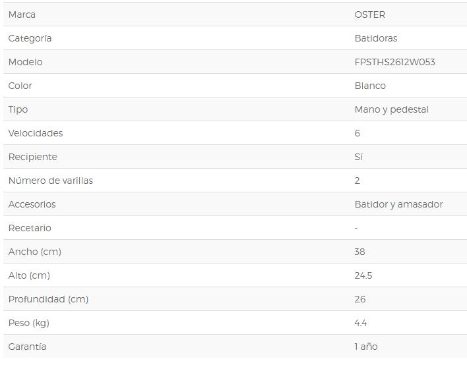Click model number FPSTHS2612W053

pos(395,62)
